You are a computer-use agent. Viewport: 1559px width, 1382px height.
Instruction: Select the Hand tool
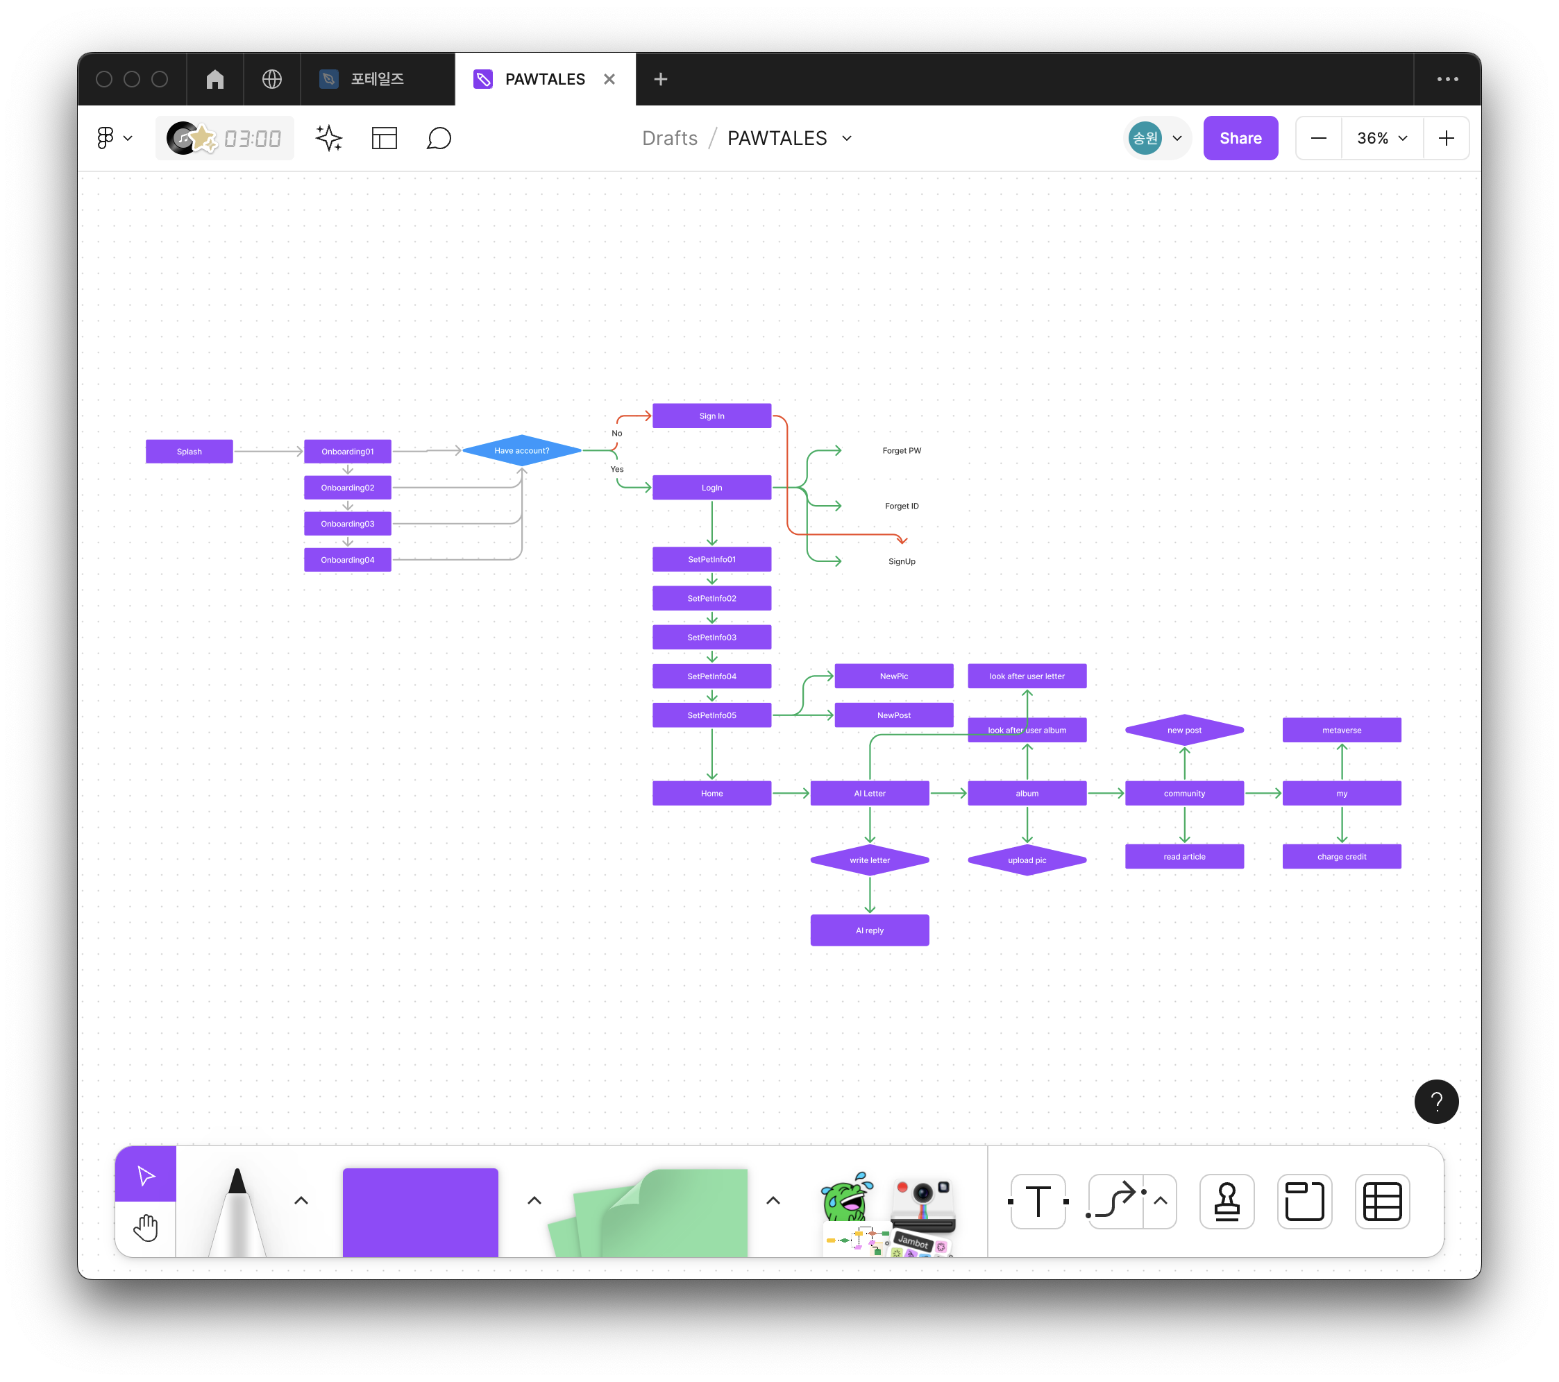[145, 1228]
